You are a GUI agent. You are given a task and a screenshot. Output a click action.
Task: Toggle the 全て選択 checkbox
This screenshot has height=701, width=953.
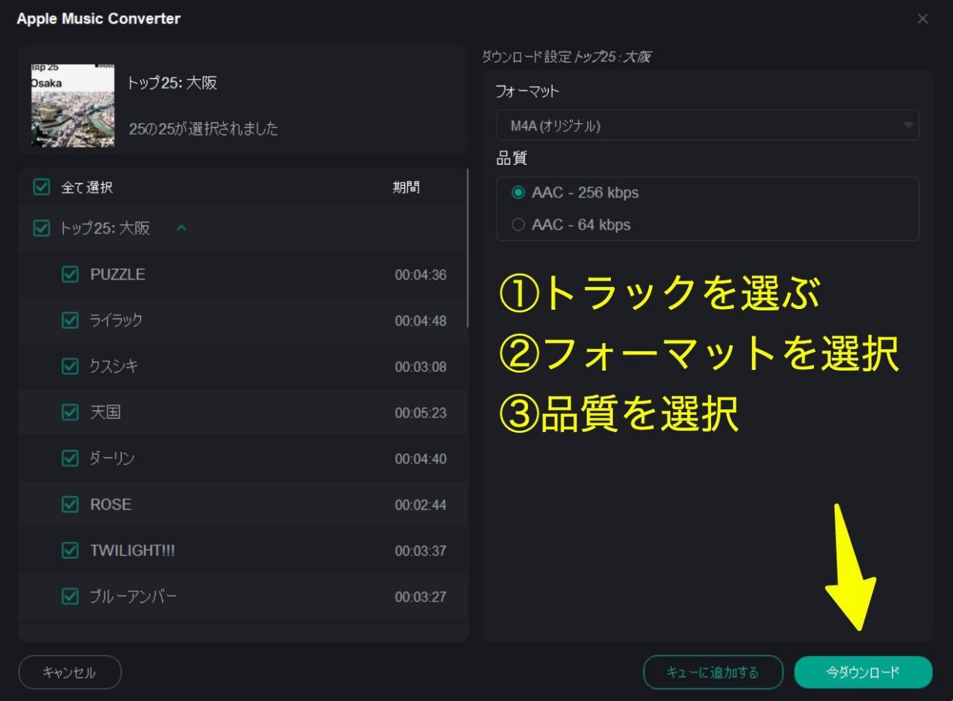pos(41,187)
